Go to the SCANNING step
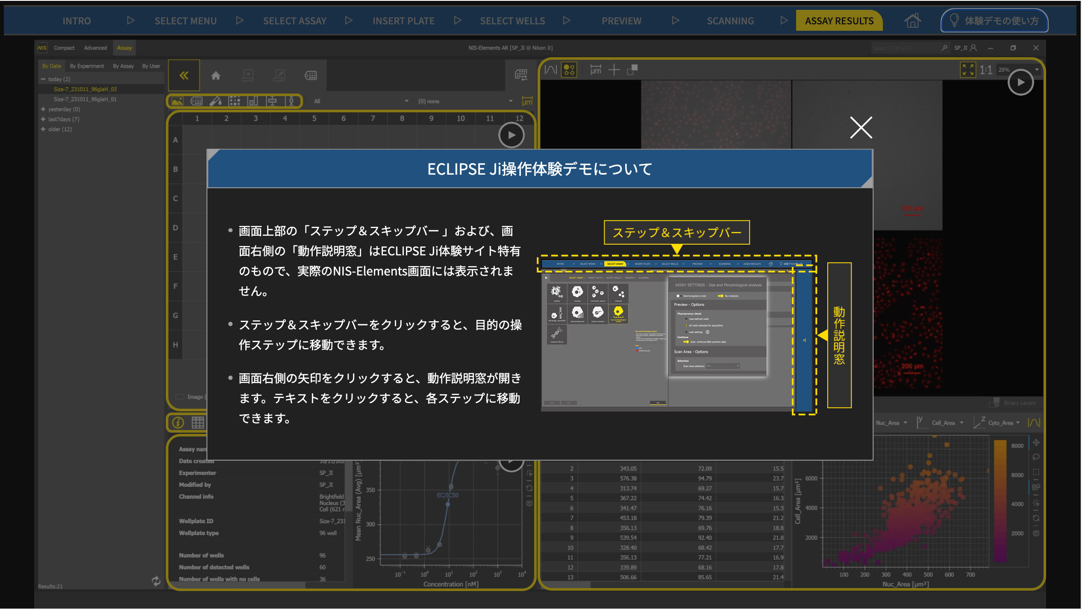 (x=730, y=20)
